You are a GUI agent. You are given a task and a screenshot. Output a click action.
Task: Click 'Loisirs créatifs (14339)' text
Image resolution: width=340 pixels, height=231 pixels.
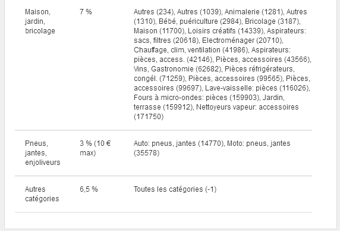(225, 31)
